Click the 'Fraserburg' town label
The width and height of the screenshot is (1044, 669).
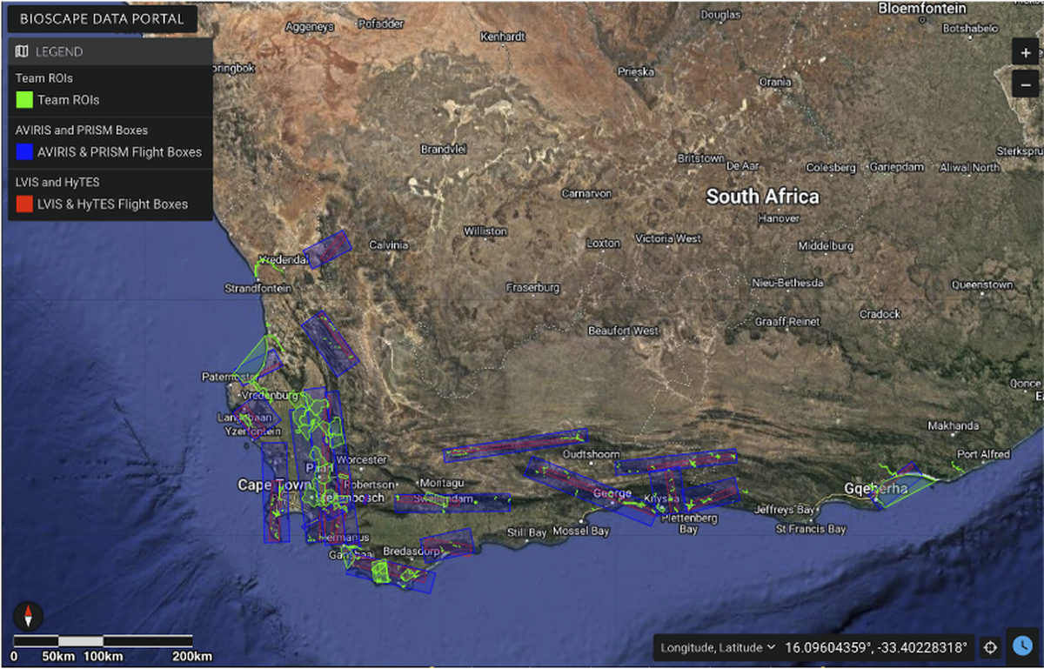point(534,288)
